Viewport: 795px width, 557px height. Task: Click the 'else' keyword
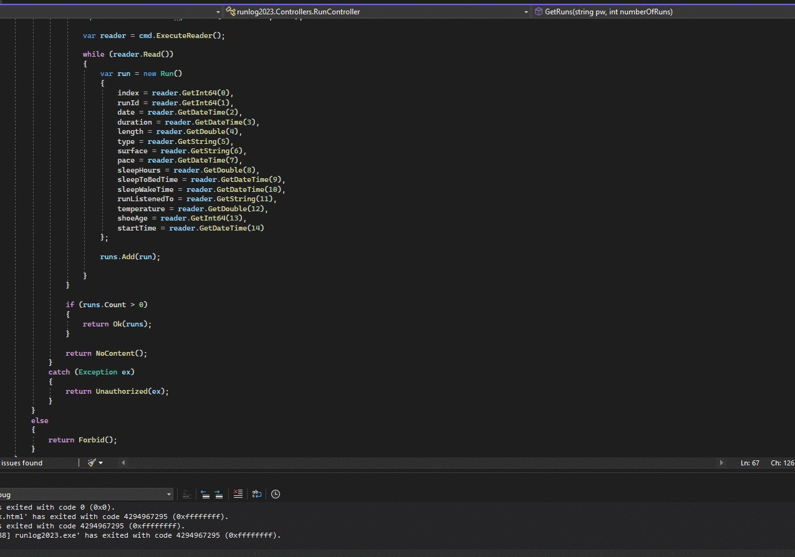[40, 421]
